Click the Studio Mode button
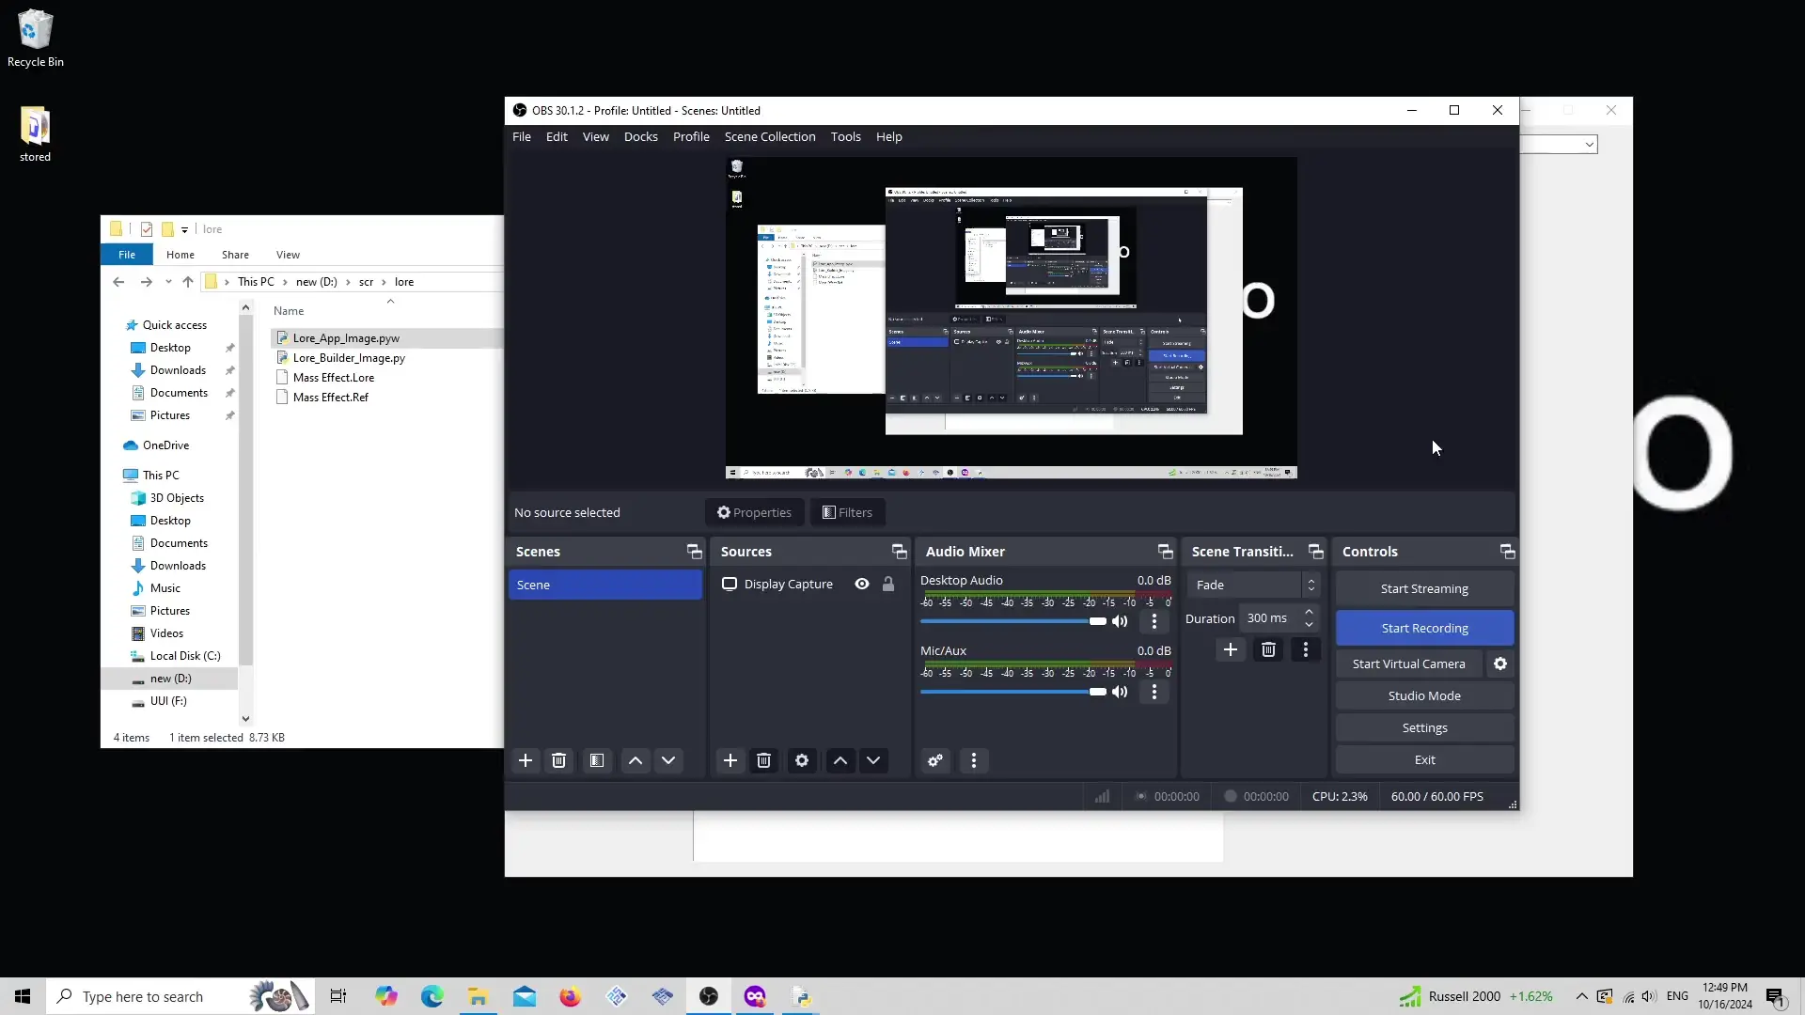1805x1015 pixels. 1423,695
